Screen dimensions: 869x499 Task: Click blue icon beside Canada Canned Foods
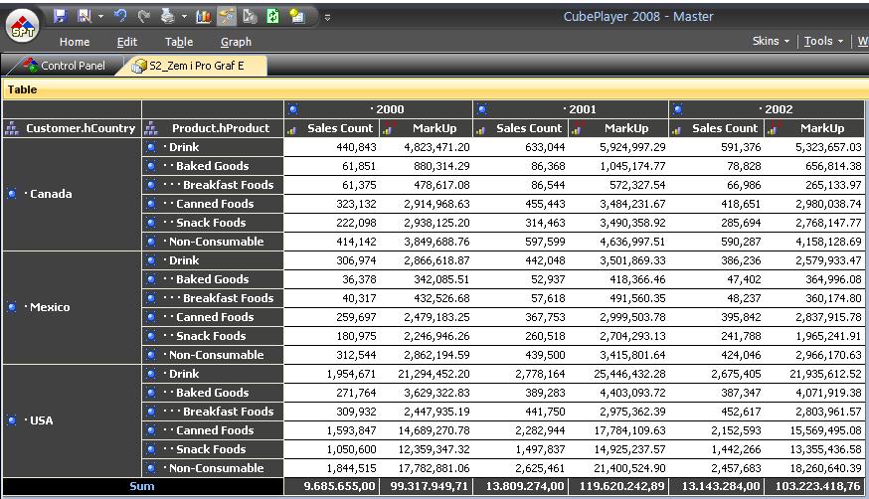151,204
